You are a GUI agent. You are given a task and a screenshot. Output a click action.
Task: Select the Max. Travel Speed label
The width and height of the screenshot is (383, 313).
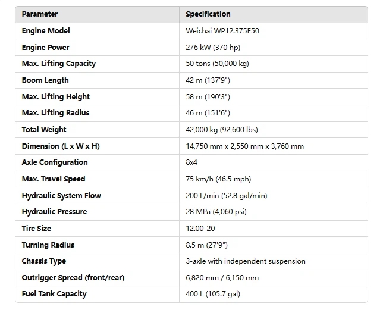54,179
